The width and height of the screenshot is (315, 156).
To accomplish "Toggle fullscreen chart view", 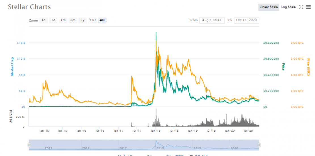I will click(301, 7).
